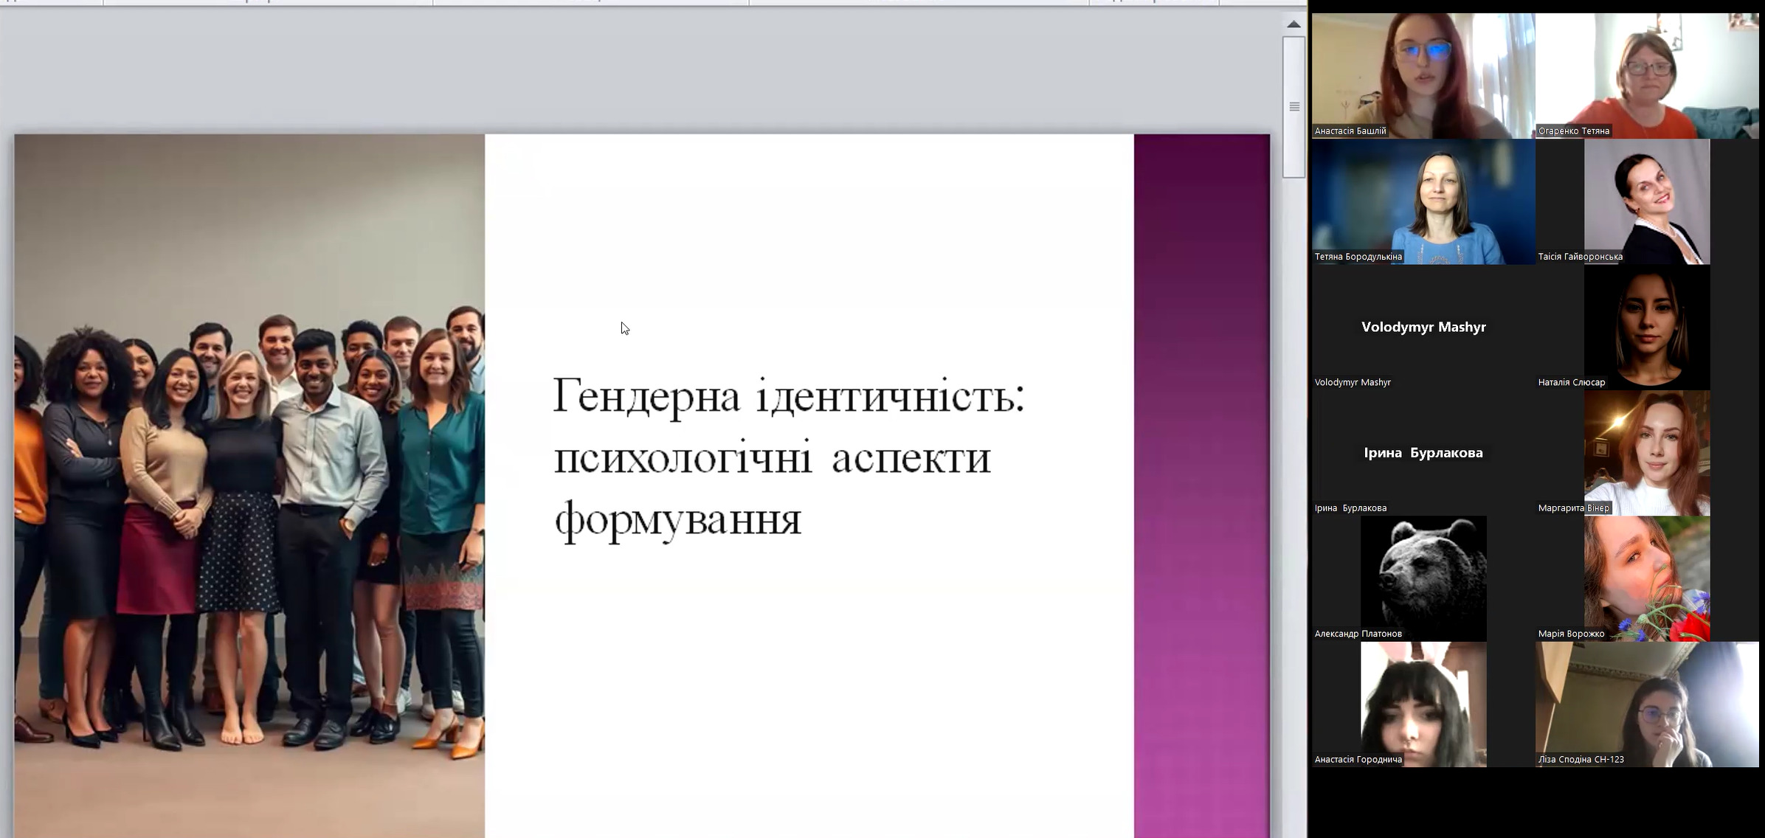The height and width of the screenshot is (838, 1765).
Task: Select Анастасія Городнича's video tile
Action: [1423, 703]
